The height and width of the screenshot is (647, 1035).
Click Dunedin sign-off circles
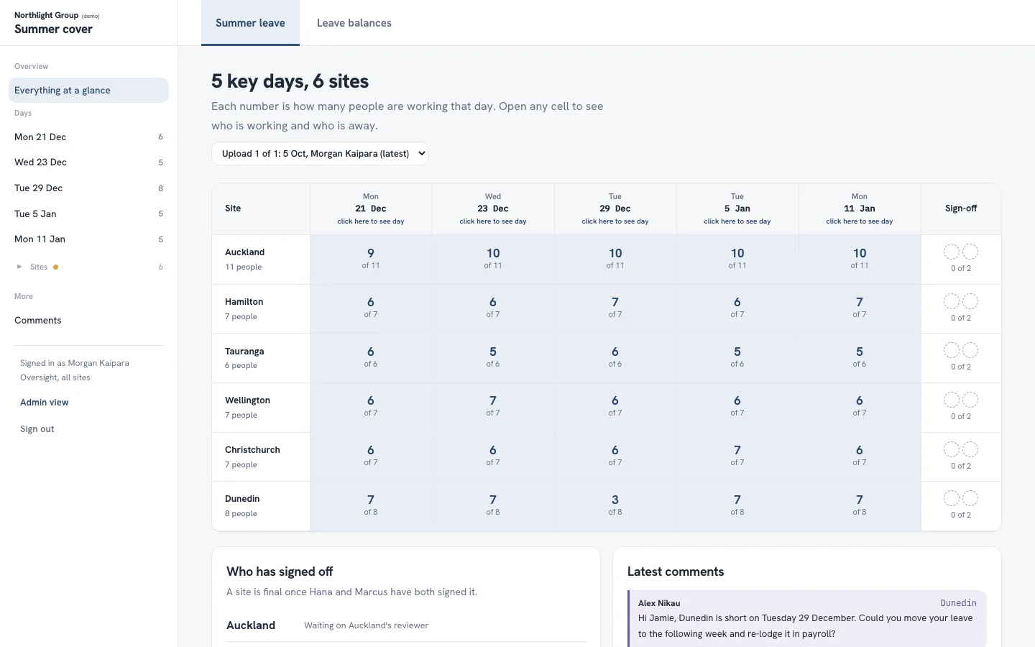[961, 498]
